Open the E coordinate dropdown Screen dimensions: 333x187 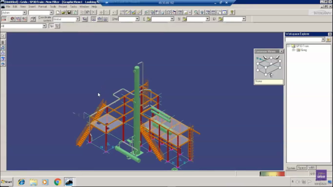[172, 19]
